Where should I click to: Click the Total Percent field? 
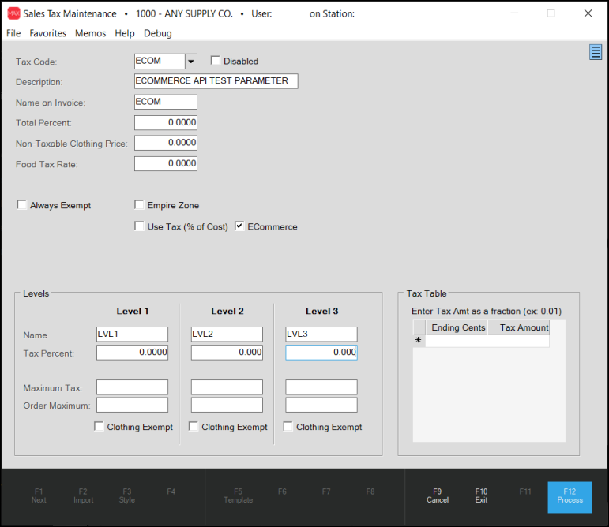pyautogui.click(x=165, y=122)
